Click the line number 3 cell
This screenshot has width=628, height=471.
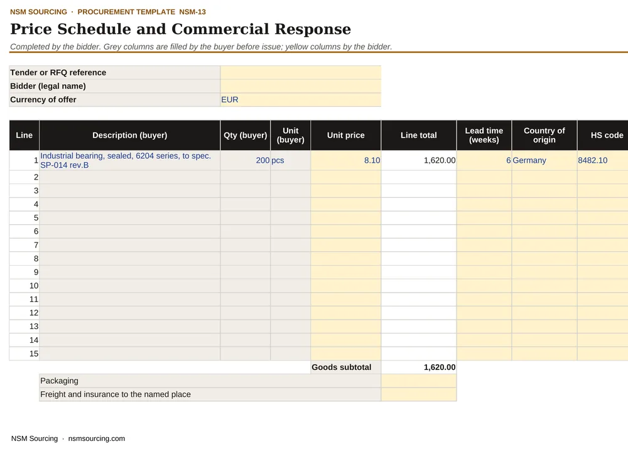[x=24, y=191]
